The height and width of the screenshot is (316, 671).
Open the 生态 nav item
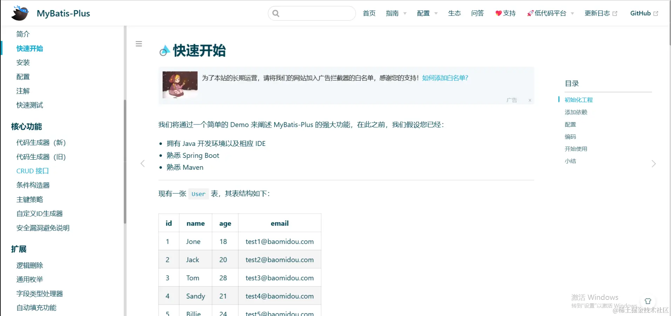pos(454,13)
